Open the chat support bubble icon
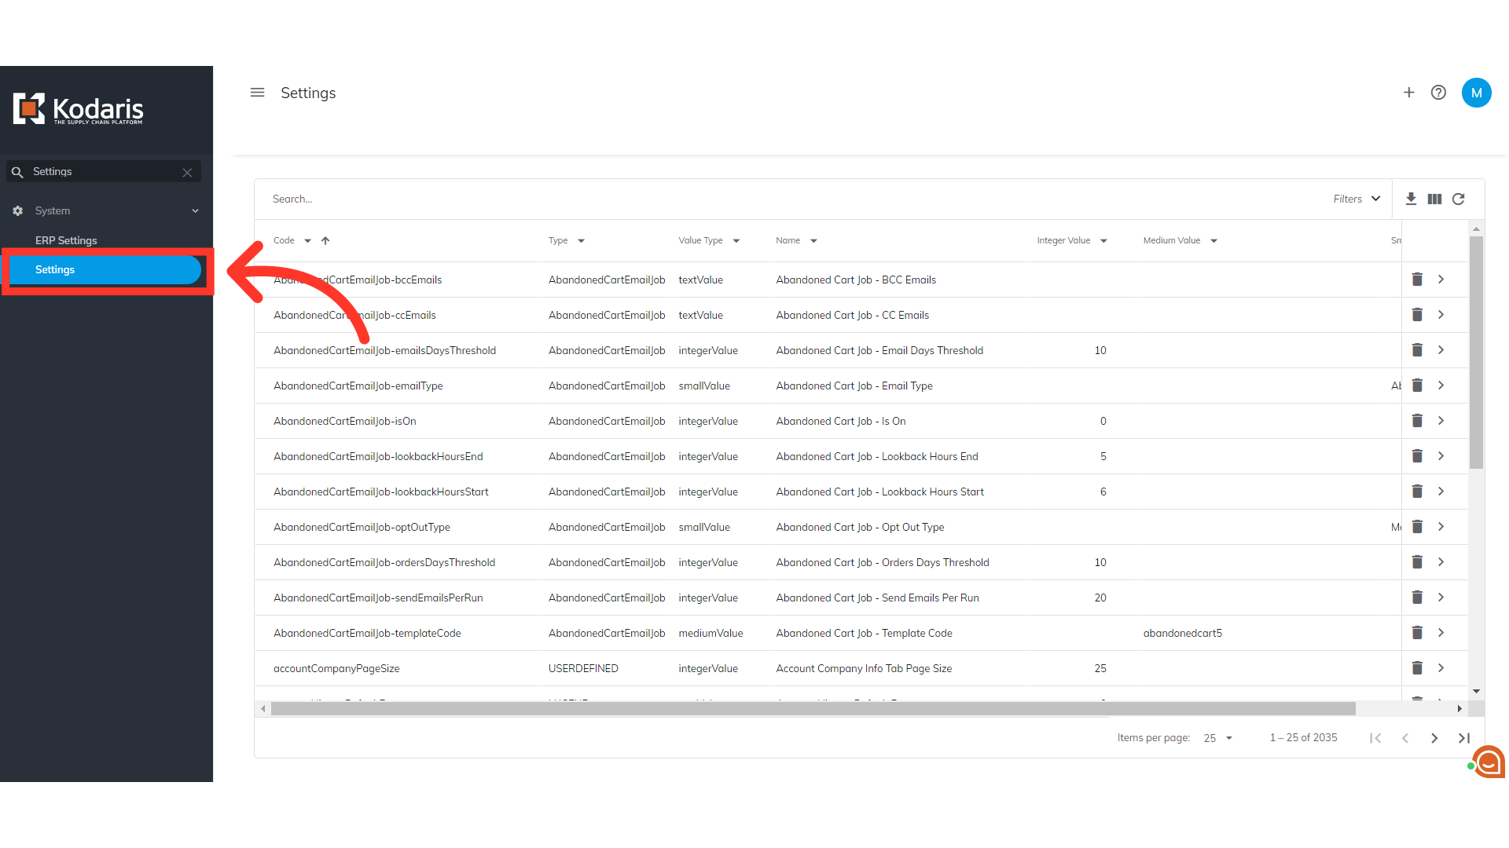The image size is (1509, 848). point(1488,761)
